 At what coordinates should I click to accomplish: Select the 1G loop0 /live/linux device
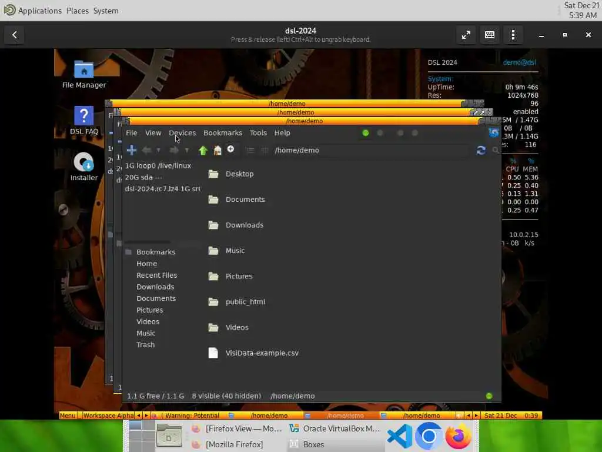click(x=158, y=165)
